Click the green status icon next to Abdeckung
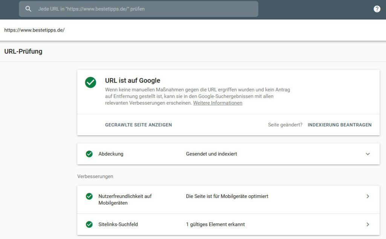Screen dimensions: 386x239 (x=89, y=154)
